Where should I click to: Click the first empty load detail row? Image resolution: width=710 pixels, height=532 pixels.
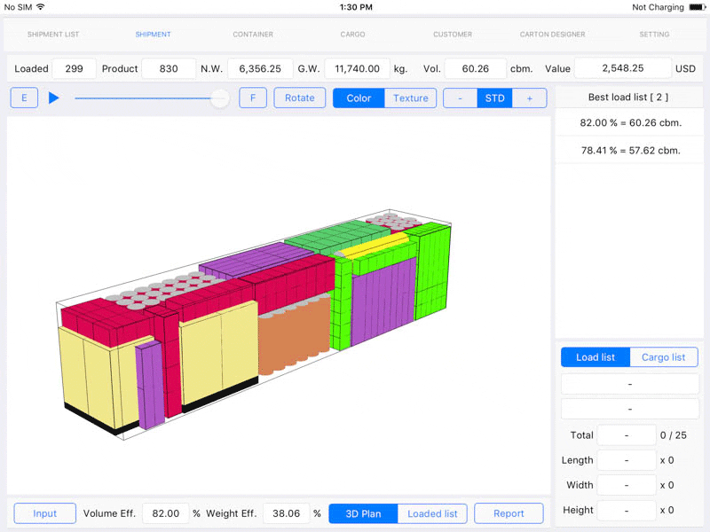pyautogui.click(x=630, y=384)
